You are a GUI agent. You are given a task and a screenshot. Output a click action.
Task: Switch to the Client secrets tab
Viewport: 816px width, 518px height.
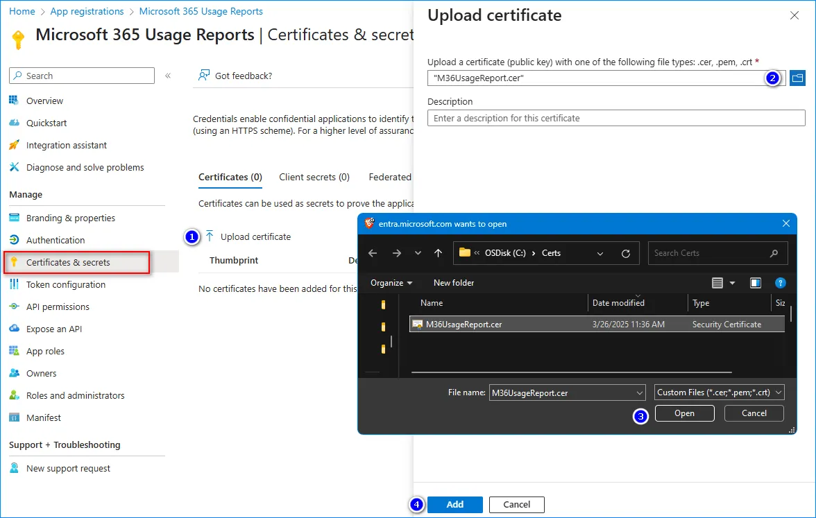click(314, 177)
